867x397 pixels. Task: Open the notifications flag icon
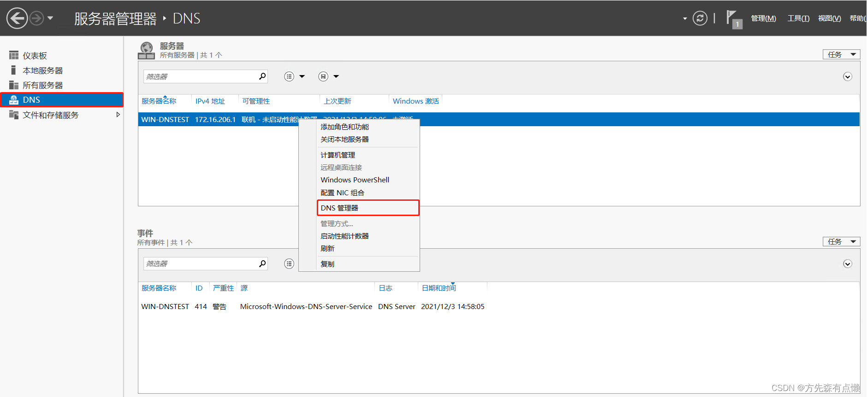point(734,19)
